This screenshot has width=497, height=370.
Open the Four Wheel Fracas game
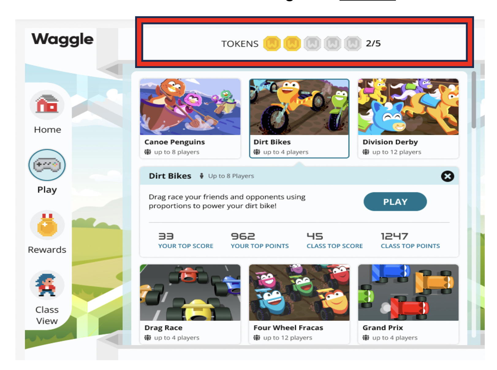point(299,304)
